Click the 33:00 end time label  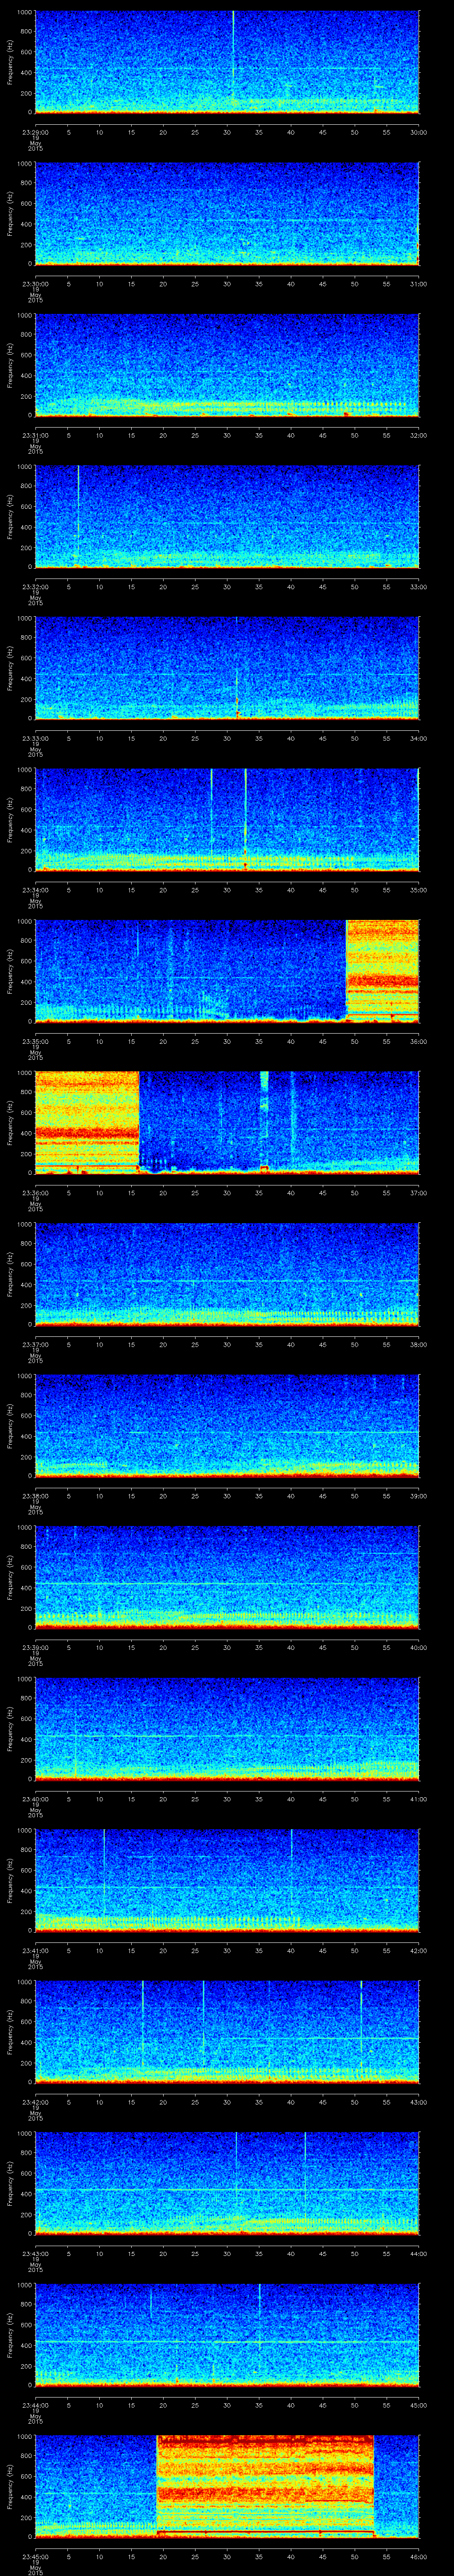click(x=419, y=587)
